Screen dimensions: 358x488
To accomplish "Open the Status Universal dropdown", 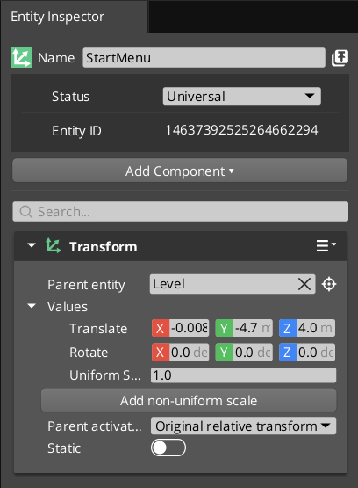I will tap(242, 96).
